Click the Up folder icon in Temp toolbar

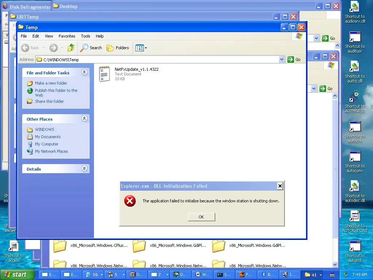tap(71, 48)
